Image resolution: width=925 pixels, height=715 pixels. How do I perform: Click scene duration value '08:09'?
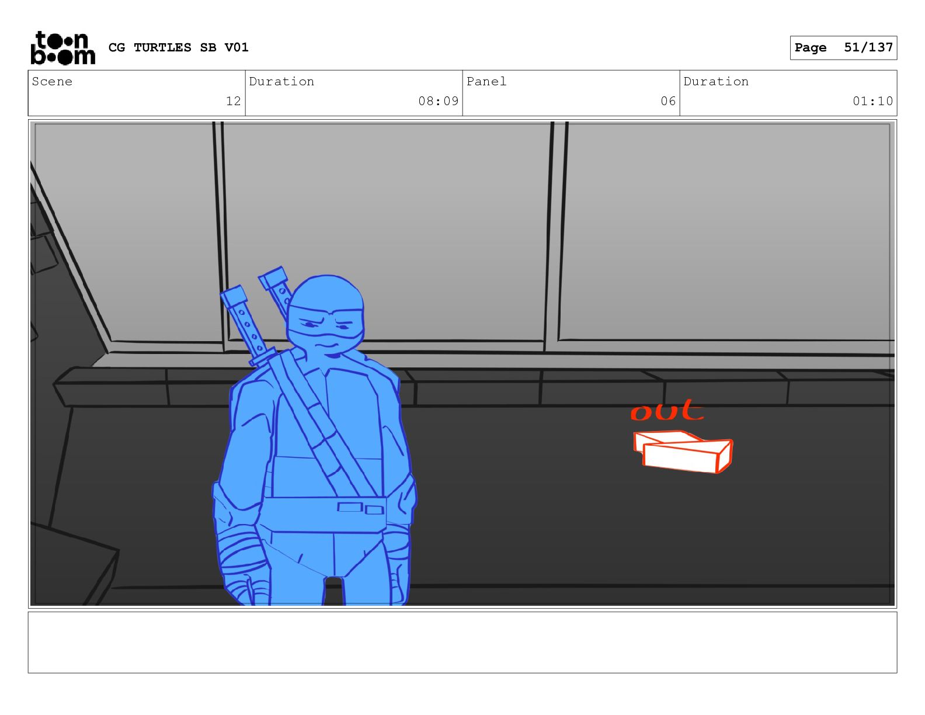point(439,101)
